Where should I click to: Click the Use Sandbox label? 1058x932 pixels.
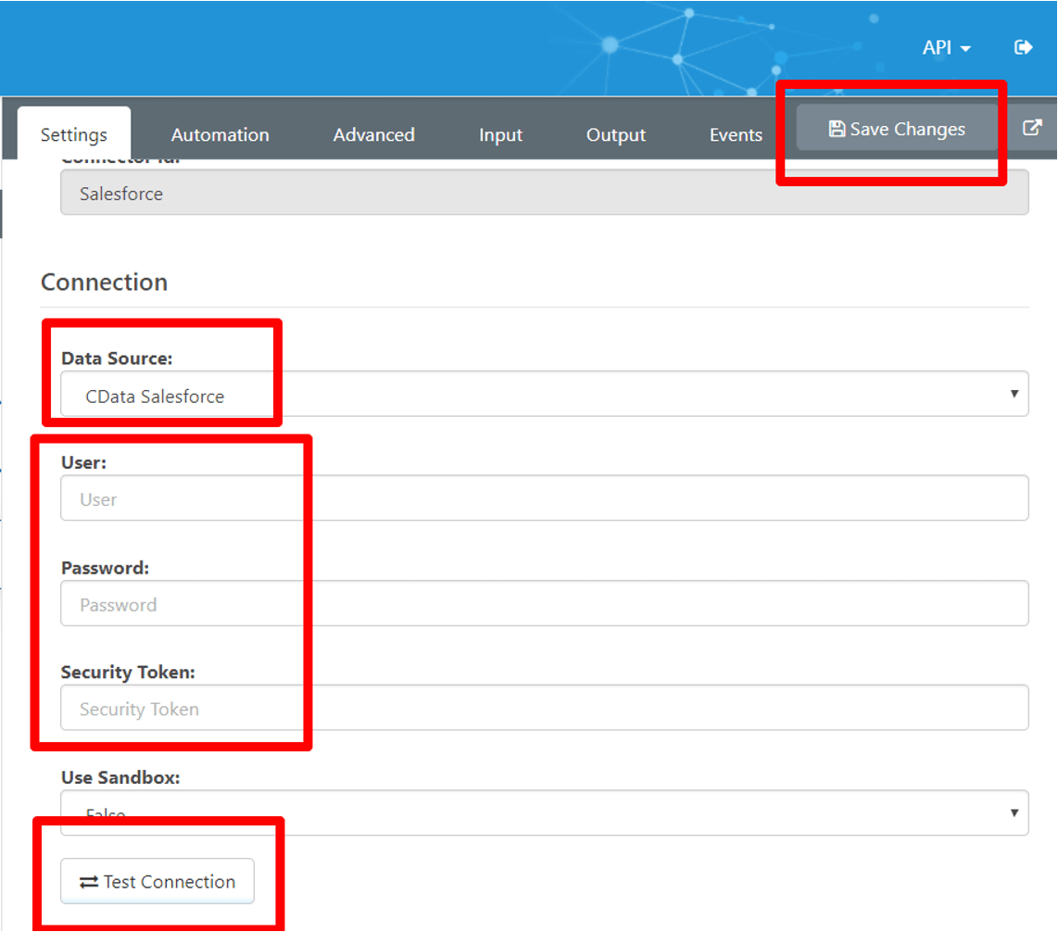(120, 777)
